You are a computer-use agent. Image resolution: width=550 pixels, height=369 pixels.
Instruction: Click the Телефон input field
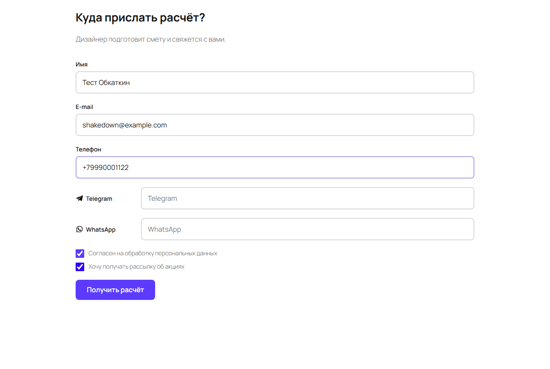pyautogui.click(x=275, y=167)
